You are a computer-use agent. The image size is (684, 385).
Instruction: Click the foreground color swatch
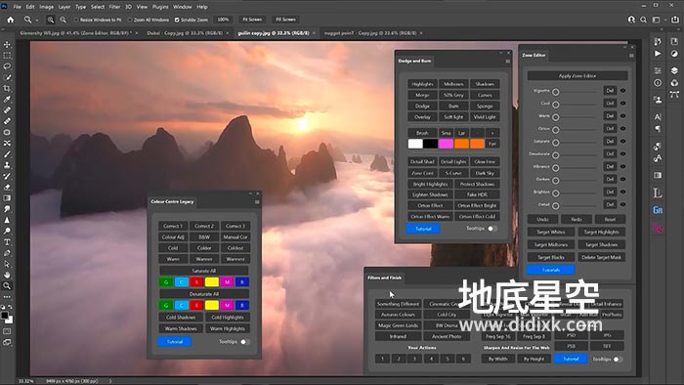pos(5,316)
